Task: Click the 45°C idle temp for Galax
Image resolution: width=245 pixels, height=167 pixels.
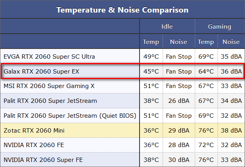Action: [x=151, y=72]
